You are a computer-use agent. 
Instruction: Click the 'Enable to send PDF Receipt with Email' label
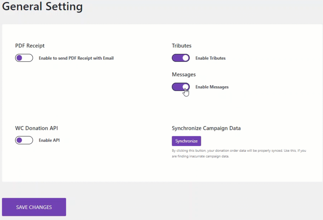76,58
